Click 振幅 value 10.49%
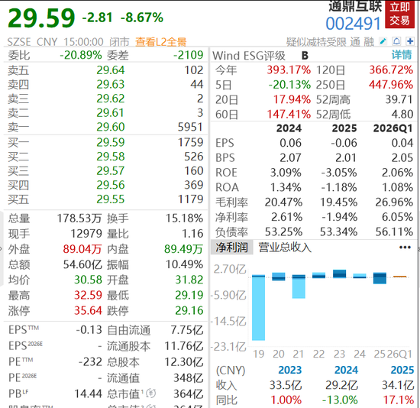 coord(184,264)
